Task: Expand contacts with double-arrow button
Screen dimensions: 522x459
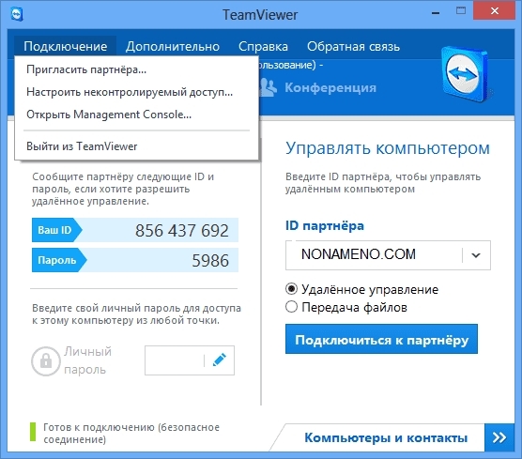Action: click(x=499, y=437)
